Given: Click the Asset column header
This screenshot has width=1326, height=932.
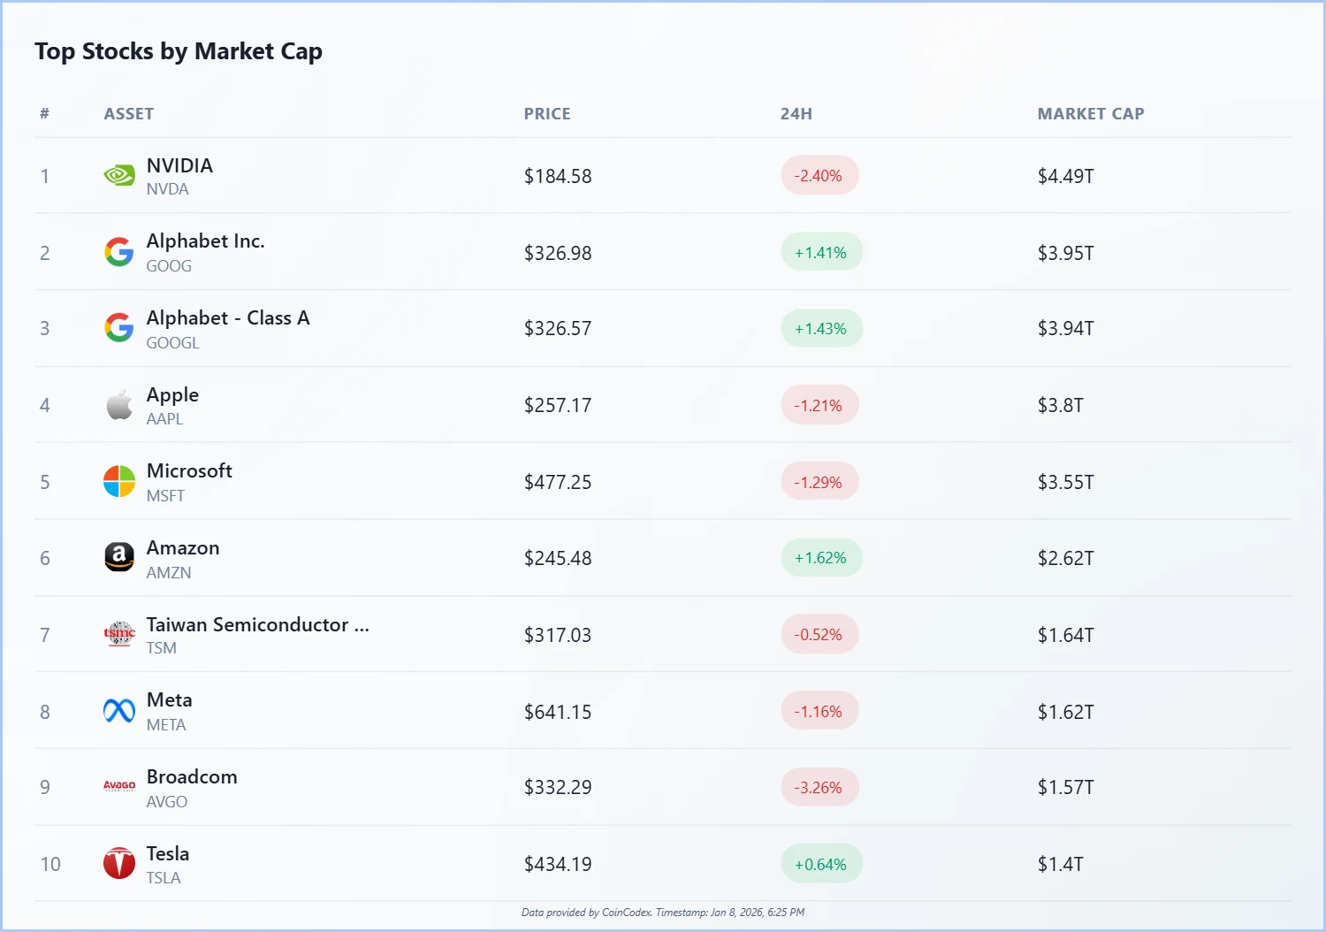Looking at the screenshot, I should tap(129, 114).
